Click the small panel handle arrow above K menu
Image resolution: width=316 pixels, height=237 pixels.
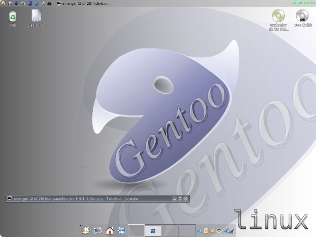(81, 226)
